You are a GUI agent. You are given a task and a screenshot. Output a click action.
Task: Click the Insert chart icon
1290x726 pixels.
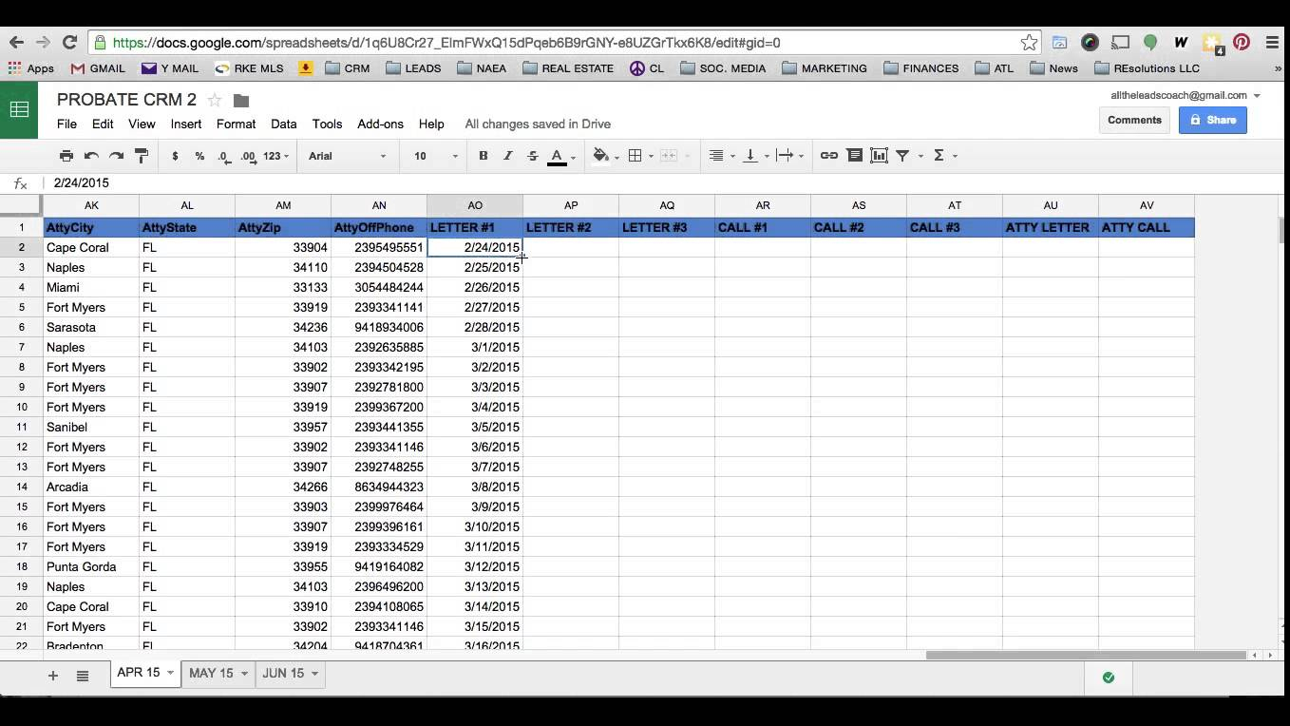pyautogui.click(x=879, y=156)
